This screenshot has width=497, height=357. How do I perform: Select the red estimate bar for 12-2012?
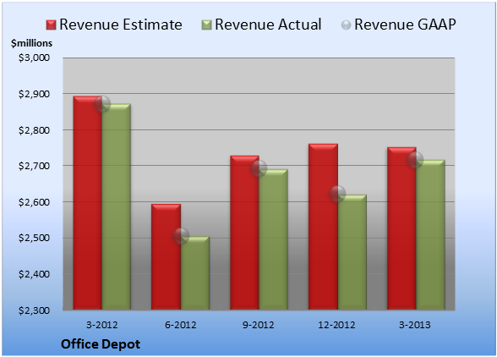323,227
